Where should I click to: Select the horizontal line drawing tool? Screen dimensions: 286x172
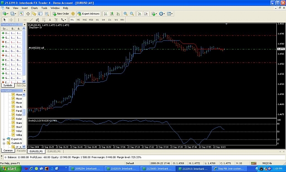click(25, 20)
